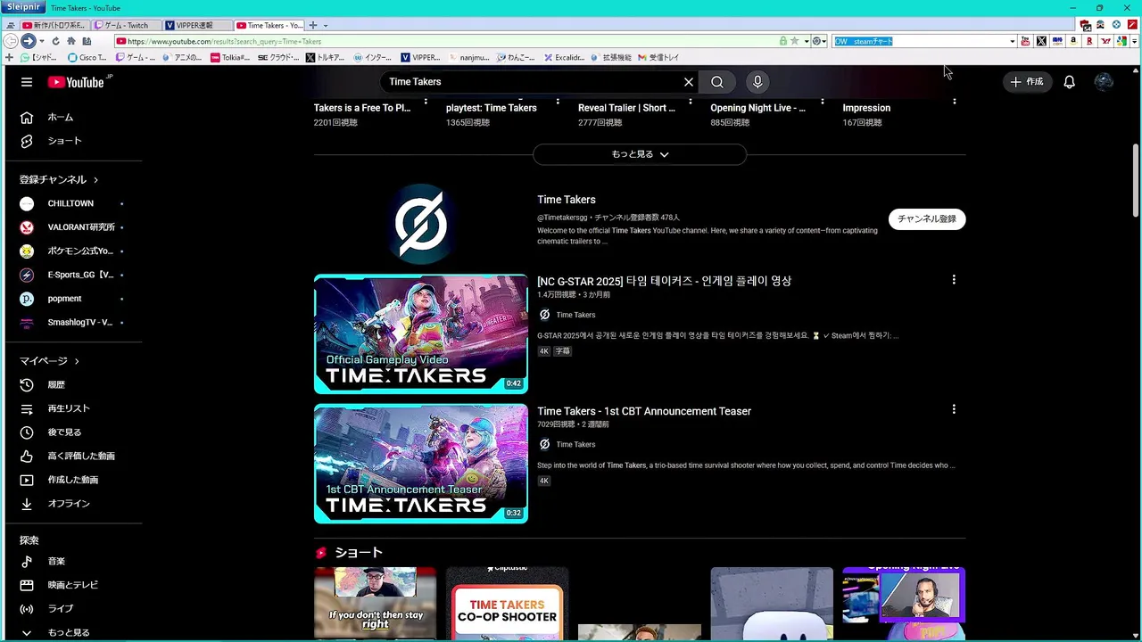Focus the OW steamチャート search box
Viewport: 1142px width, 642px height.
click(919, 41)
